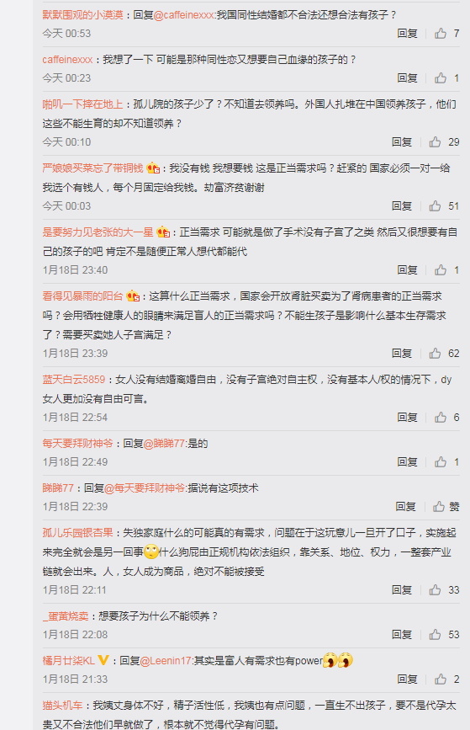
Task: Reply to 橘月甘柒KL's 21:33 comment
Action: point(407,679)
